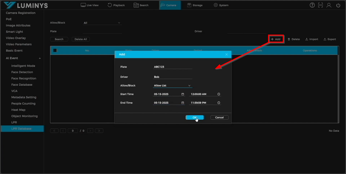This screenshot has width=346, height=174.
Task: Close the Add dialog with X
Action: (227, 54)
